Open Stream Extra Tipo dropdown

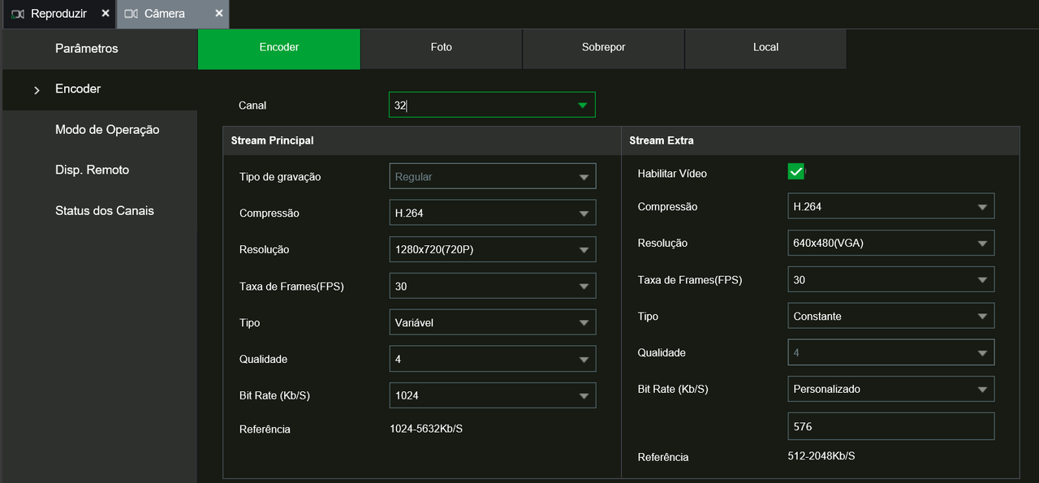[890, 316]
